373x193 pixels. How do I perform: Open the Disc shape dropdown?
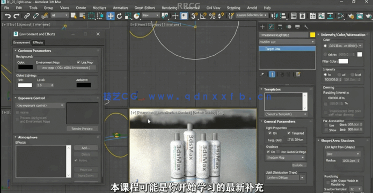coord(343,154)
